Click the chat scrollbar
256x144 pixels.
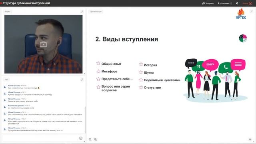click(85, 120)
